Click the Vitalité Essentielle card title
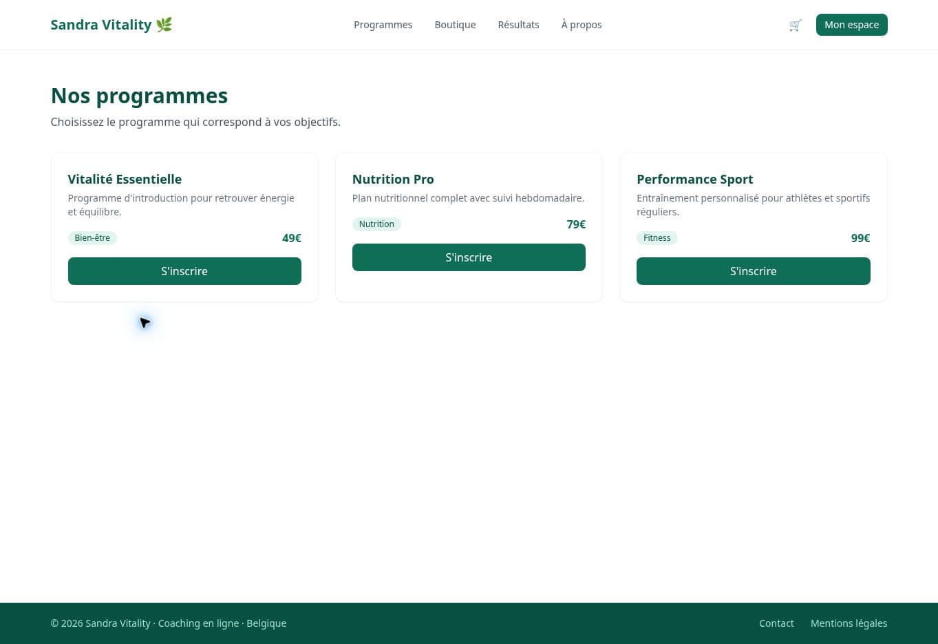938x644 pixels. pos(125,179)
